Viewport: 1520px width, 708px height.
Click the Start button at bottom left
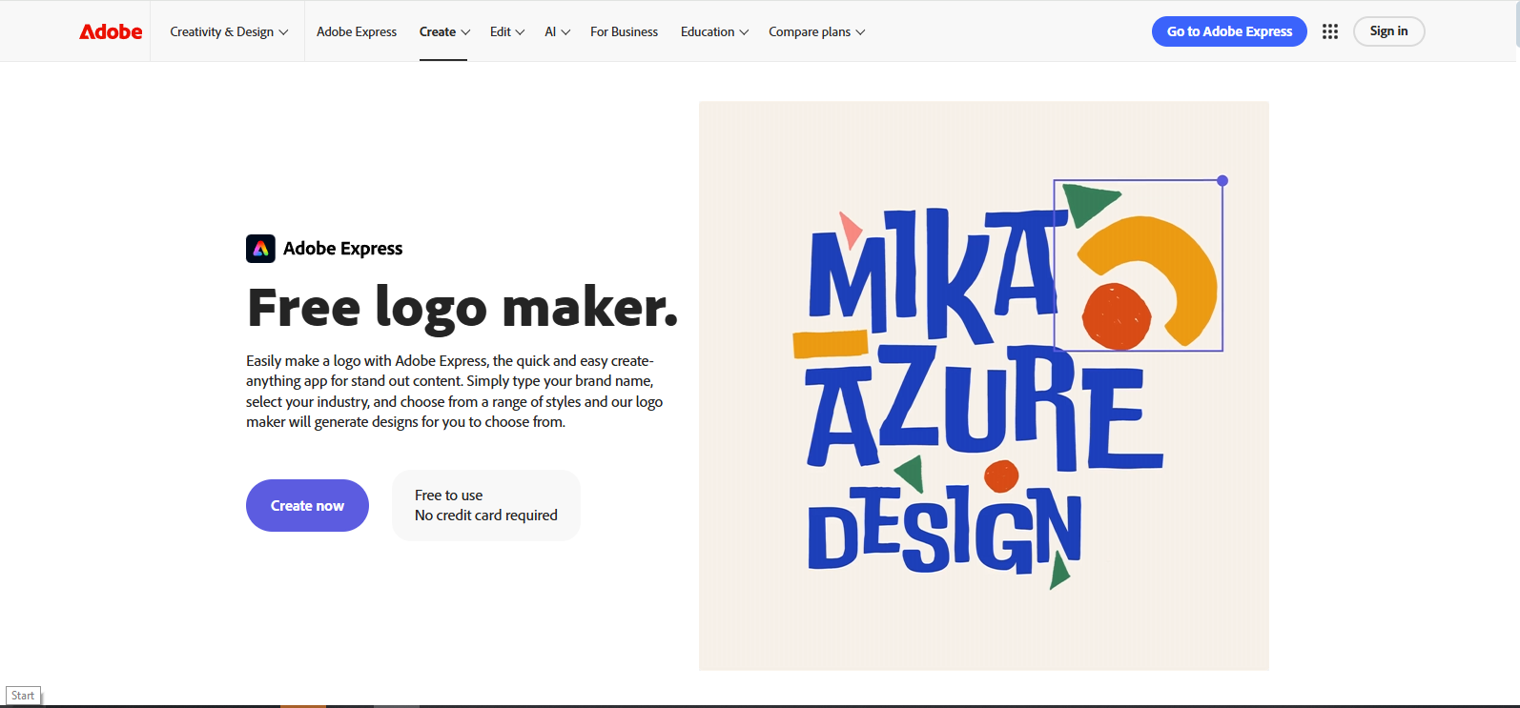pos(23,696)
